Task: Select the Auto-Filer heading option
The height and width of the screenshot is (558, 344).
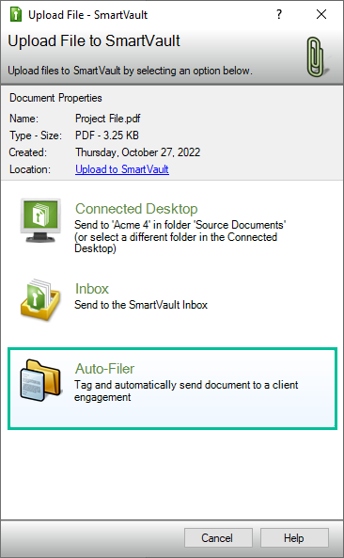Action: pos(105,369)
